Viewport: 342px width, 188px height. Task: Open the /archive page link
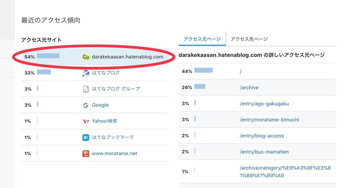point(249,87)
